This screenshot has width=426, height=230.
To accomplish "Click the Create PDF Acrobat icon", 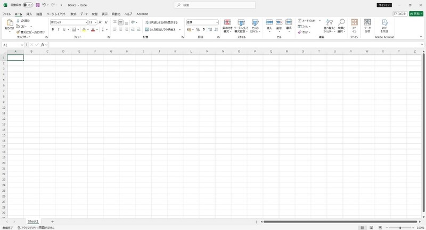I will pyautogui.click(x=384, y=22).
